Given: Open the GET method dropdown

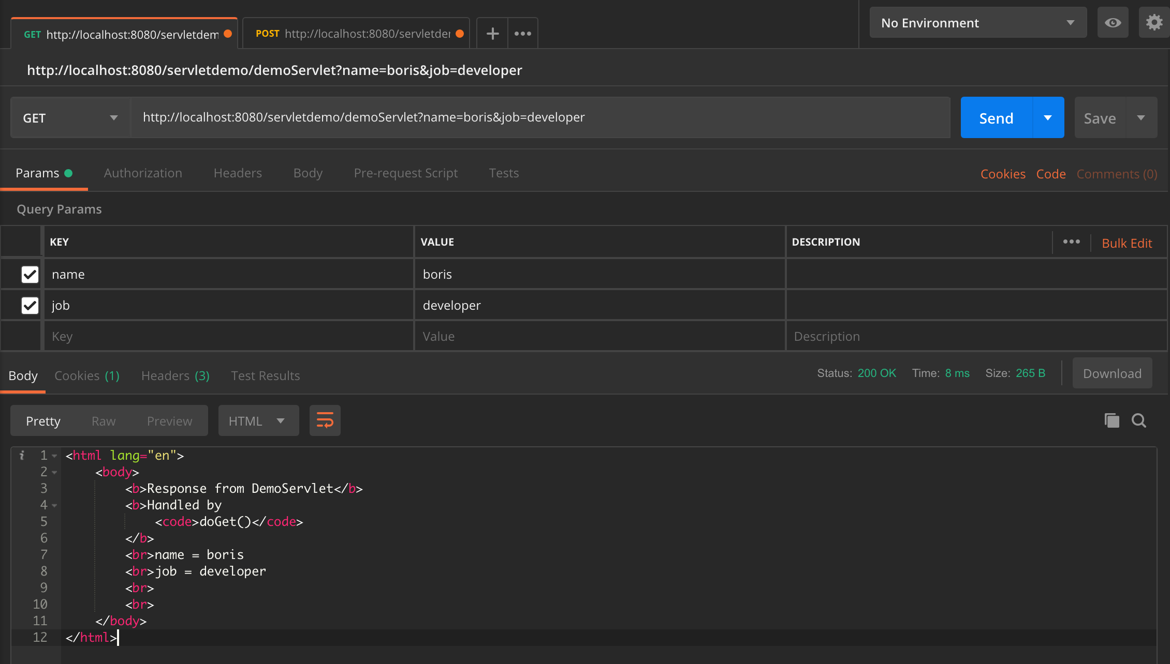Looking at the screenshot, I should (70, 117).
